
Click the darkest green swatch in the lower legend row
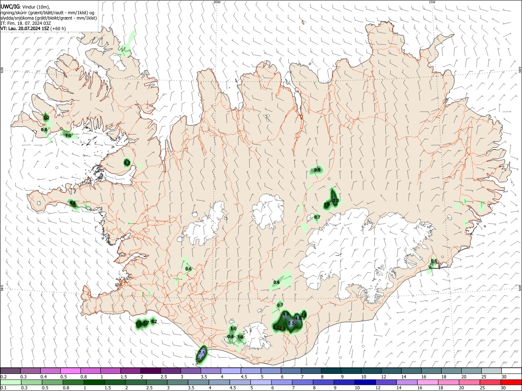(x=94, y=382)
